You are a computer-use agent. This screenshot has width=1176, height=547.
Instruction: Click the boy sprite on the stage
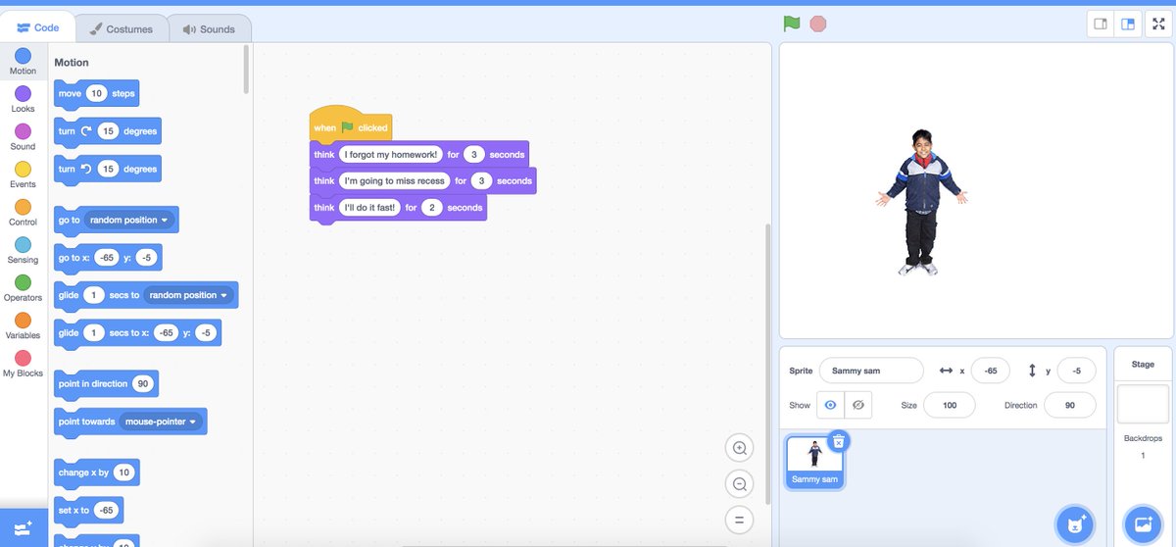[920, 202]
